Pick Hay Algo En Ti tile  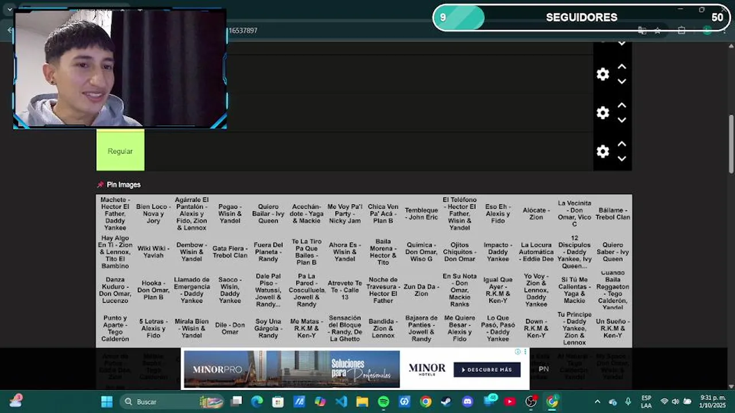(x=115, y=252)
